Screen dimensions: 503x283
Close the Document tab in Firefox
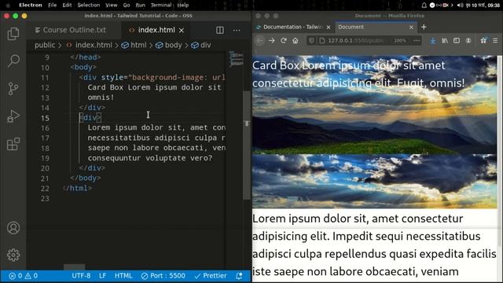coord(411,28)
